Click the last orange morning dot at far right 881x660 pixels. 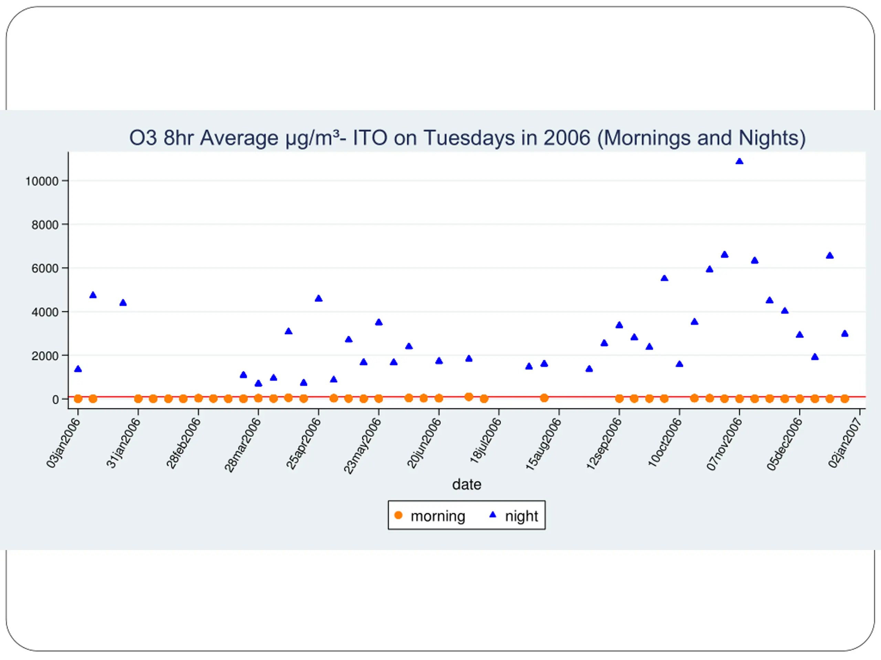click(x=845, y=399)
